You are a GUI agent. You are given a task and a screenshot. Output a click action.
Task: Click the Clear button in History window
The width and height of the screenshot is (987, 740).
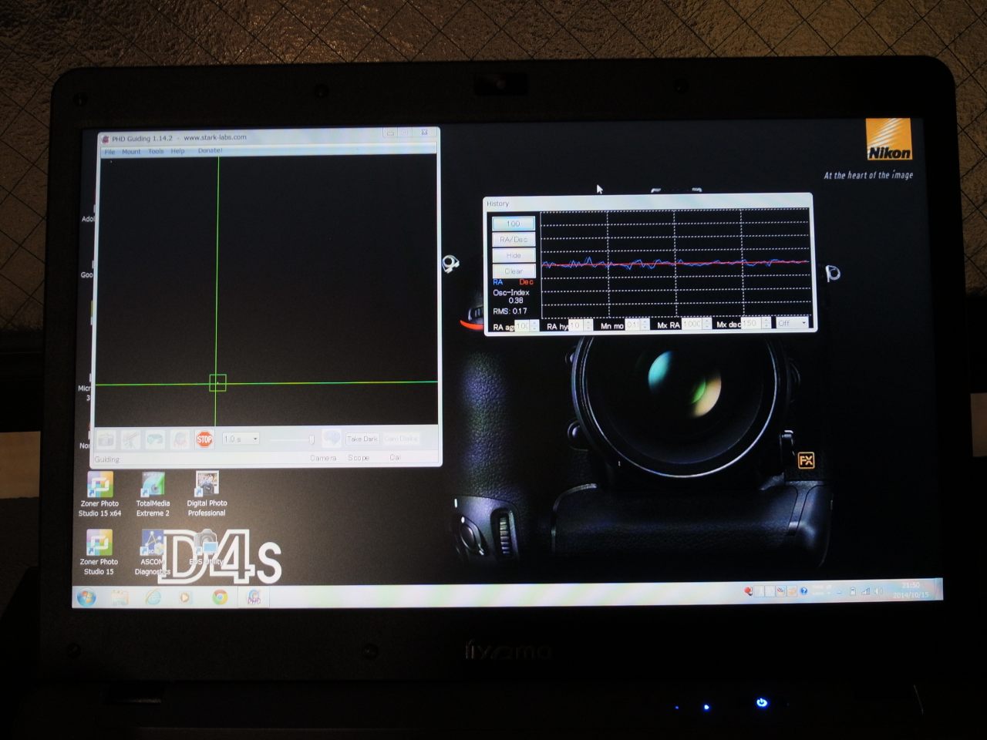(x=514, y=271)
